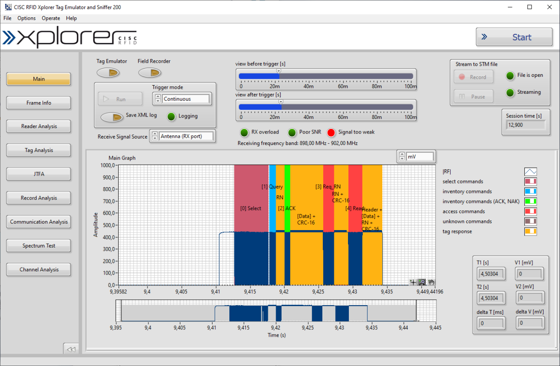560x366 pixels.
Task: Click the Start button
Action: [514, 37]
